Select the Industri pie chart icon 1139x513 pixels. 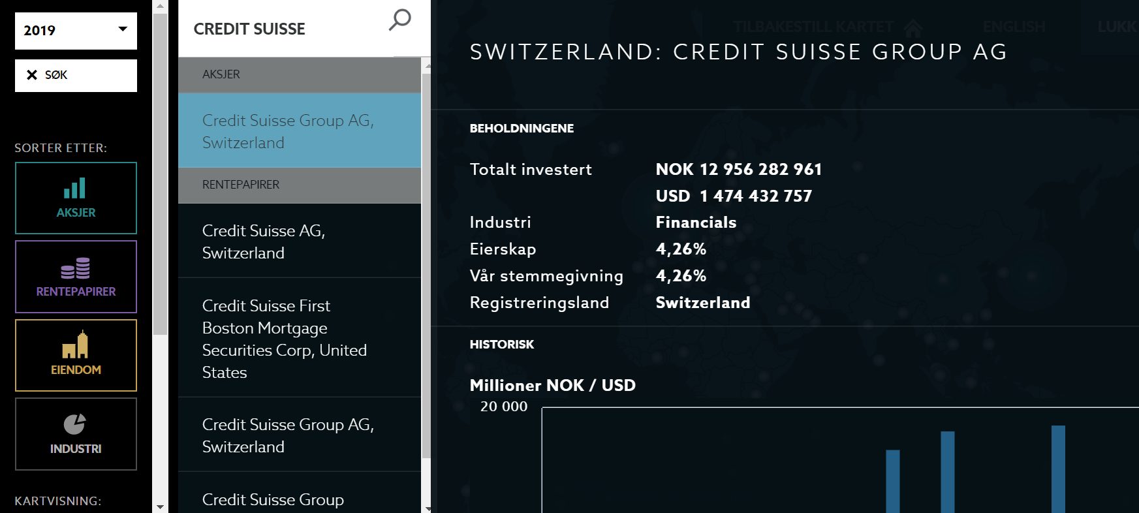[75, 424]
